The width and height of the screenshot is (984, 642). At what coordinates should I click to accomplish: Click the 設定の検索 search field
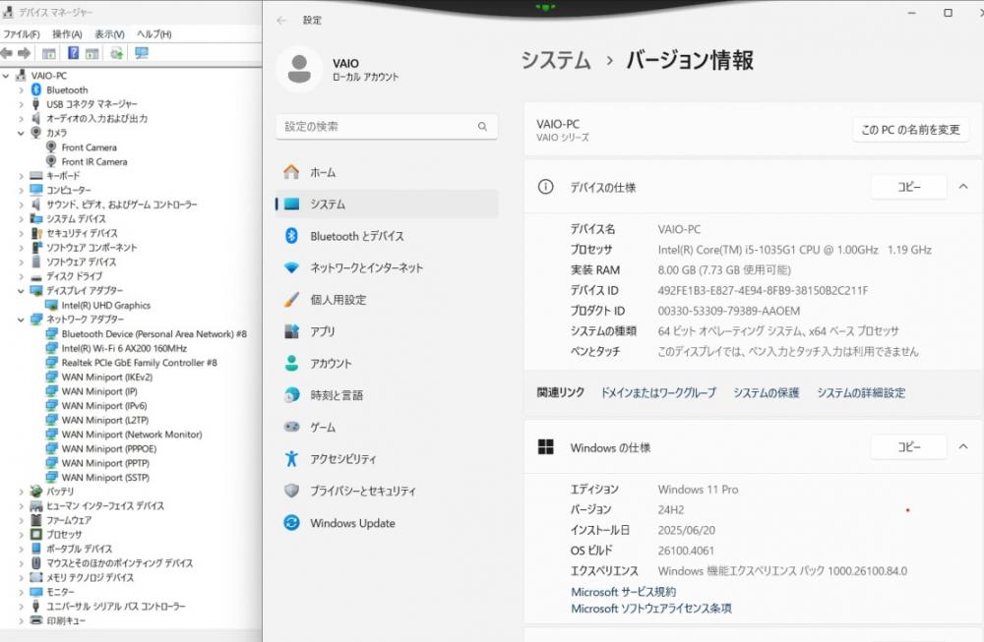click(x=387, y=127)
